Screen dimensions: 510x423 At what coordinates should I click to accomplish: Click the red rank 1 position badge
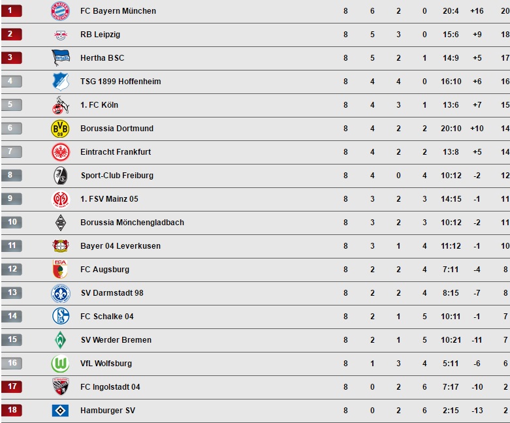(12, 10)
